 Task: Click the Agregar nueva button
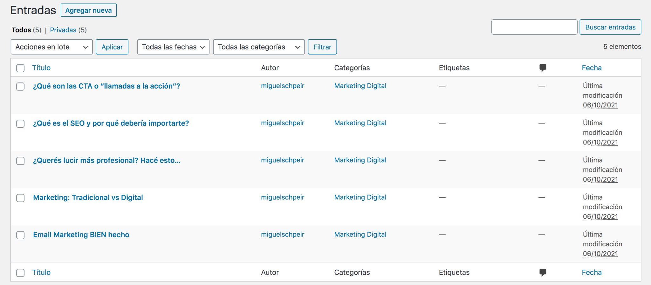(x=88, y=10)
